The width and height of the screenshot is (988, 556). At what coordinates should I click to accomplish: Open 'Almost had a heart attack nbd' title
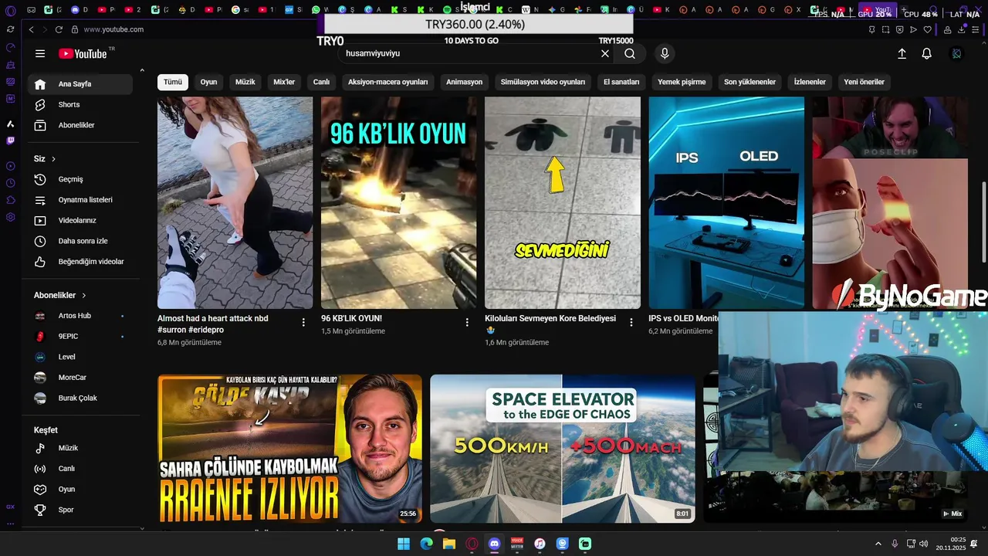tap(213, 324)
